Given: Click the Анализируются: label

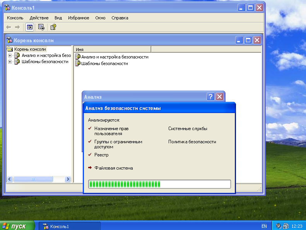Looking at the screenshot, I should tap(104, 120).
